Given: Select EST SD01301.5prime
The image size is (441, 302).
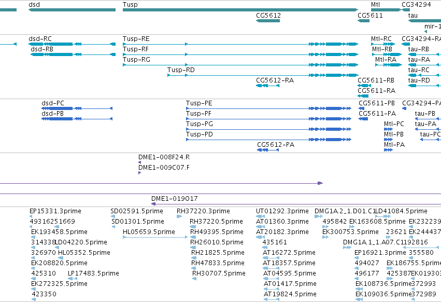Looking at the screenshot, I should tap(138, 222).
